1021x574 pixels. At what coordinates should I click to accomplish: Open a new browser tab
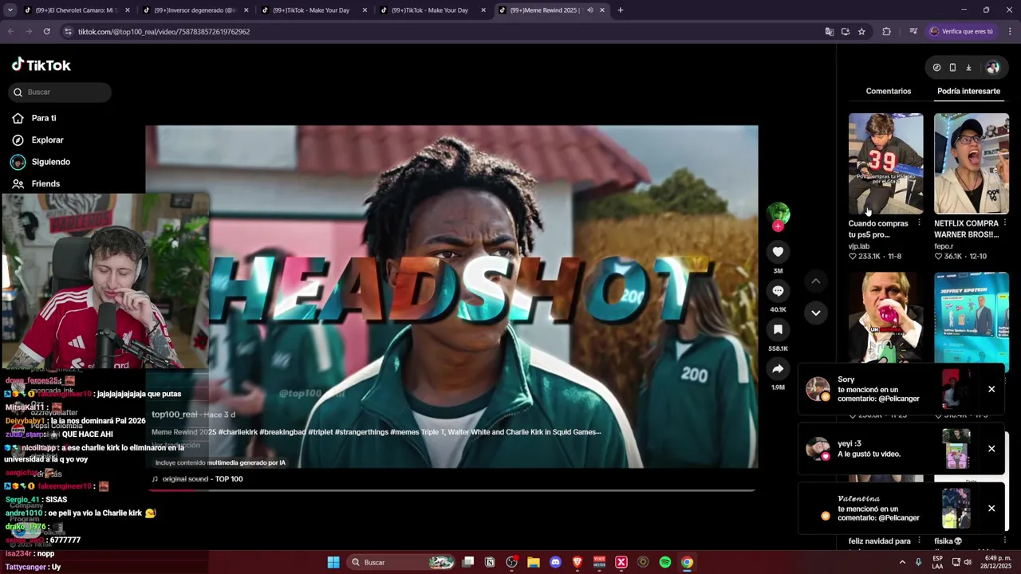(621, 10)
